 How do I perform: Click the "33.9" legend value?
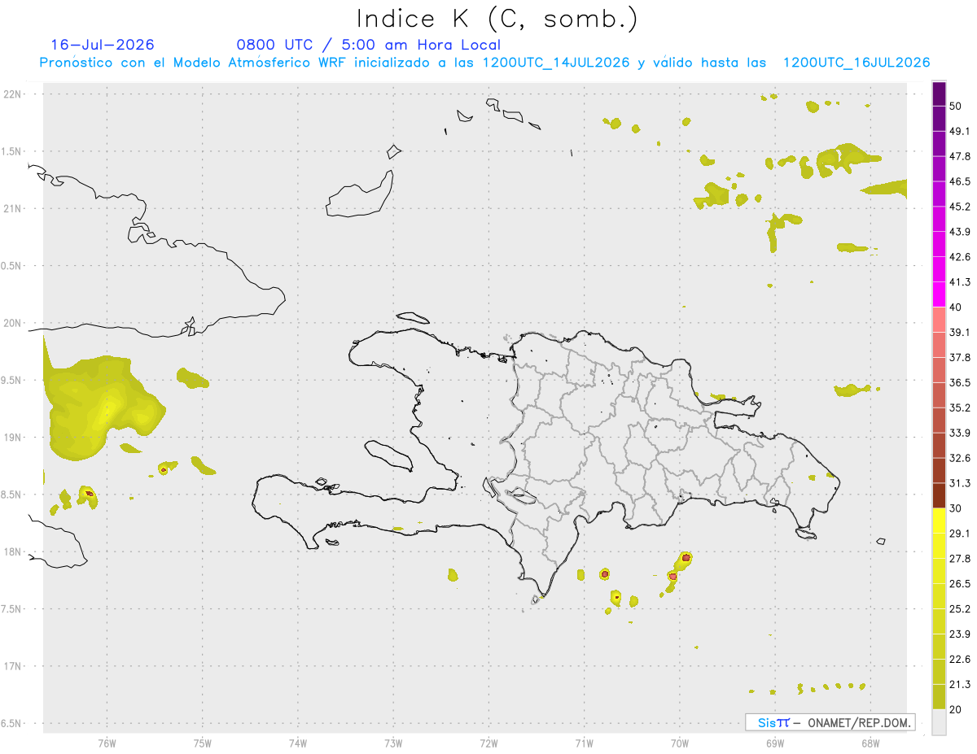pos(960,433)
